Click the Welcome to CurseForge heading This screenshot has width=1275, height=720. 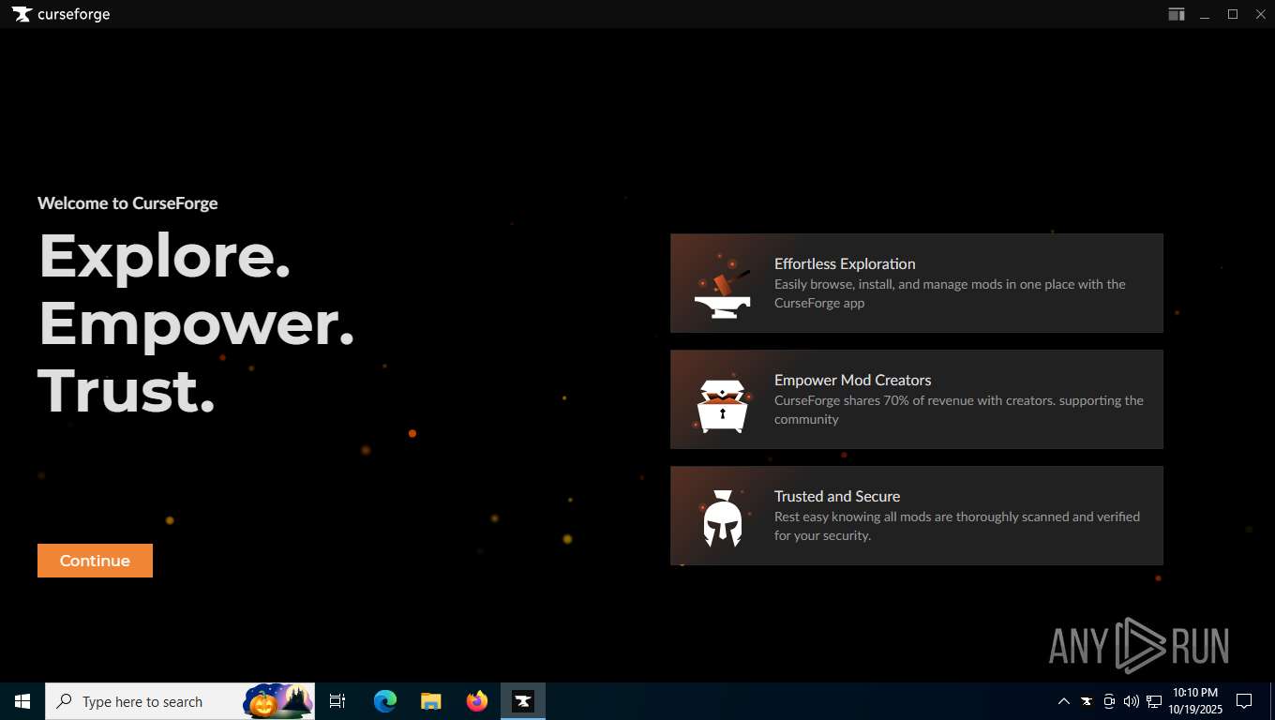pyautogui.click(x=127, y=203)
